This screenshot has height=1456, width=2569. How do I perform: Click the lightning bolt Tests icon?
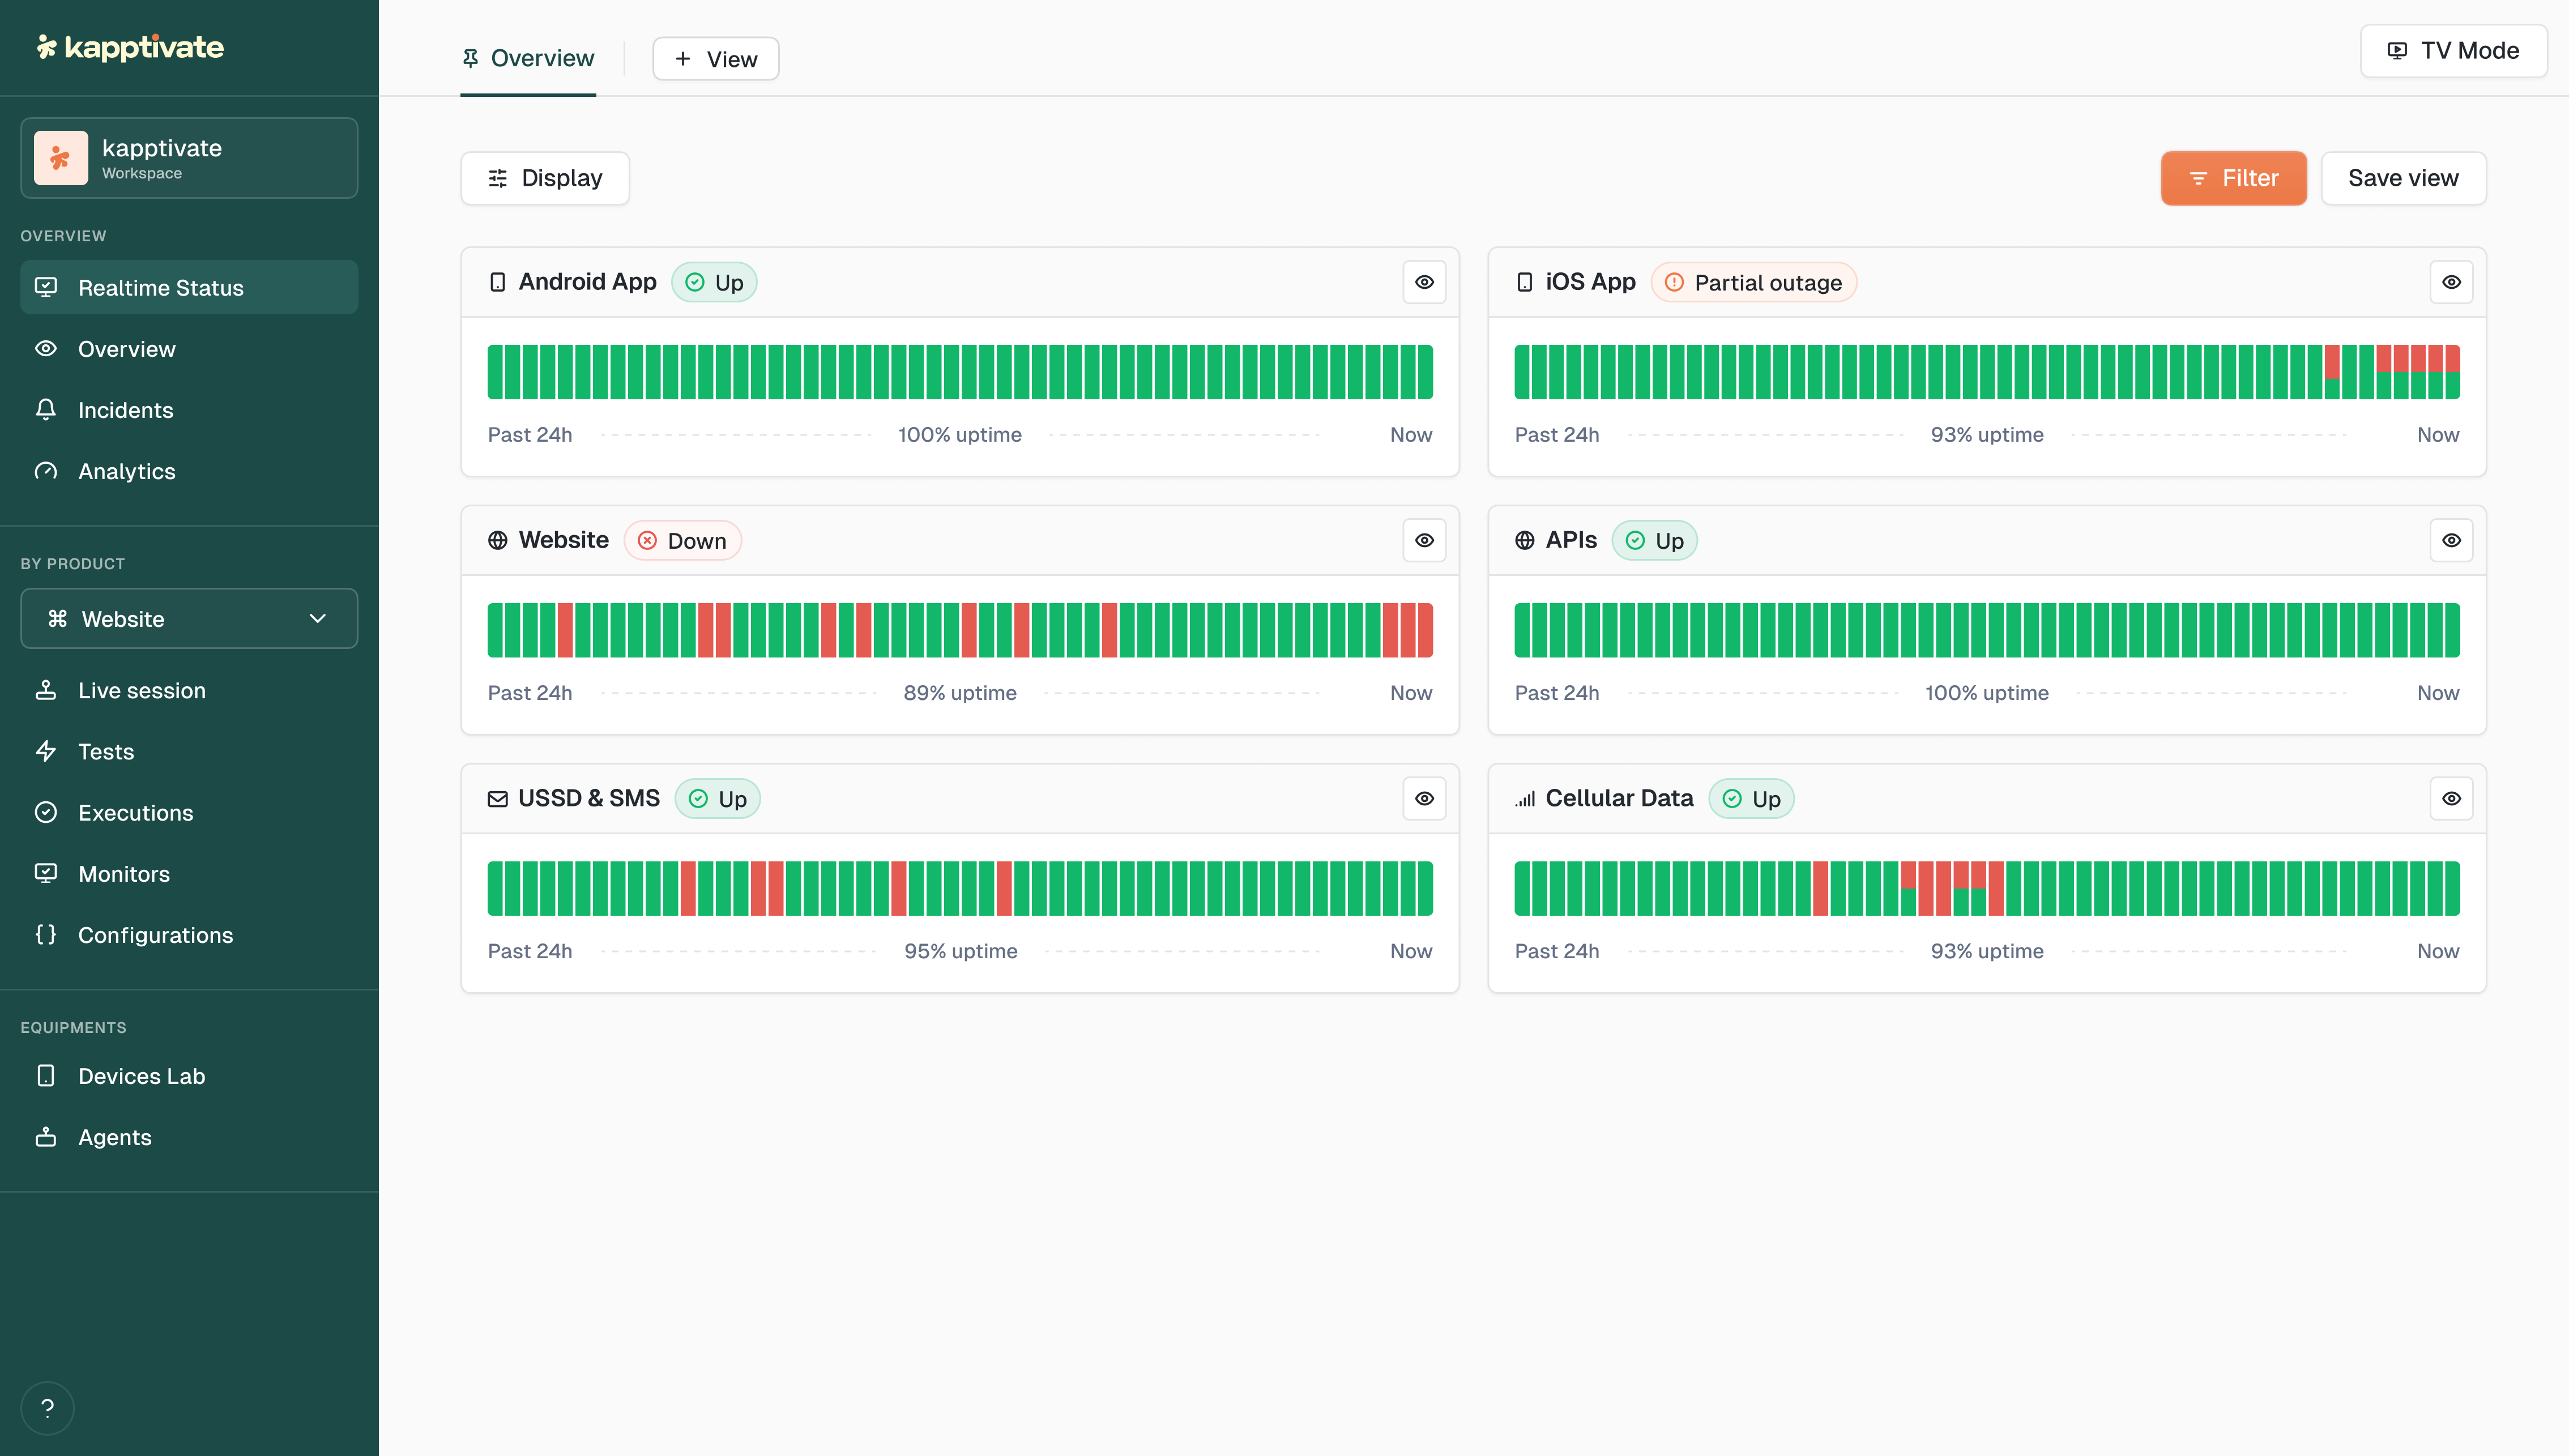46,751
